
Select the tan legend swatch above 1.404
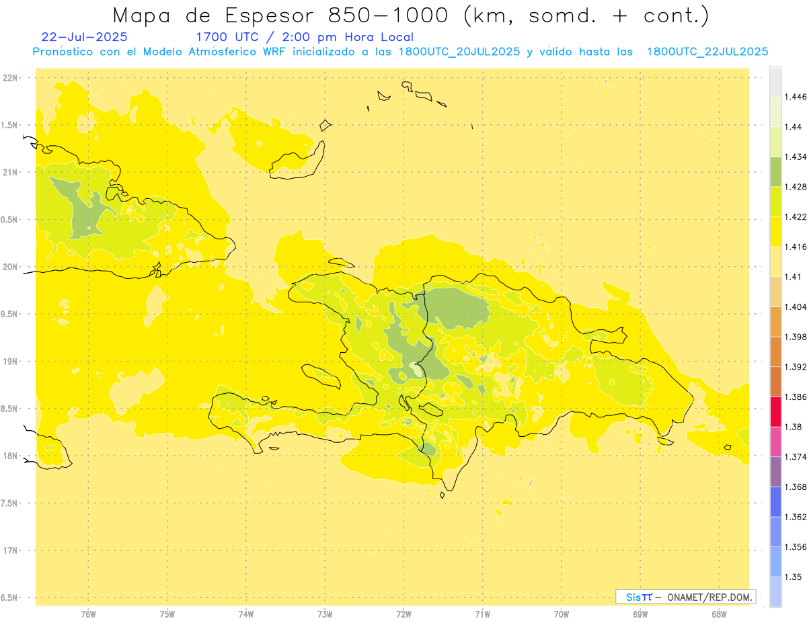click(775, 292)
